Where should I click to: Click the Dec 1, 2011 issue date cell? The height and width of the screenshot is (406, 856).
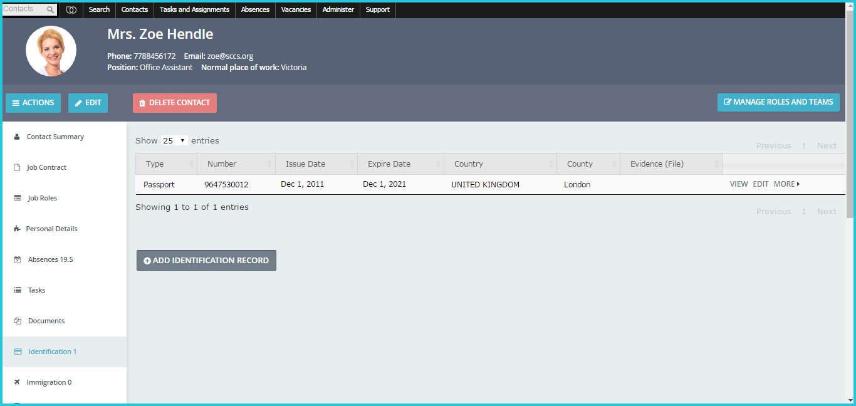(302, 185)
